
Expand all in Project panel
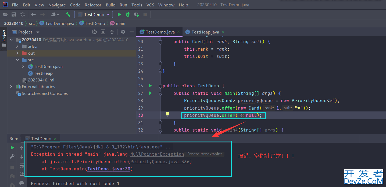(x=103, y=32)
